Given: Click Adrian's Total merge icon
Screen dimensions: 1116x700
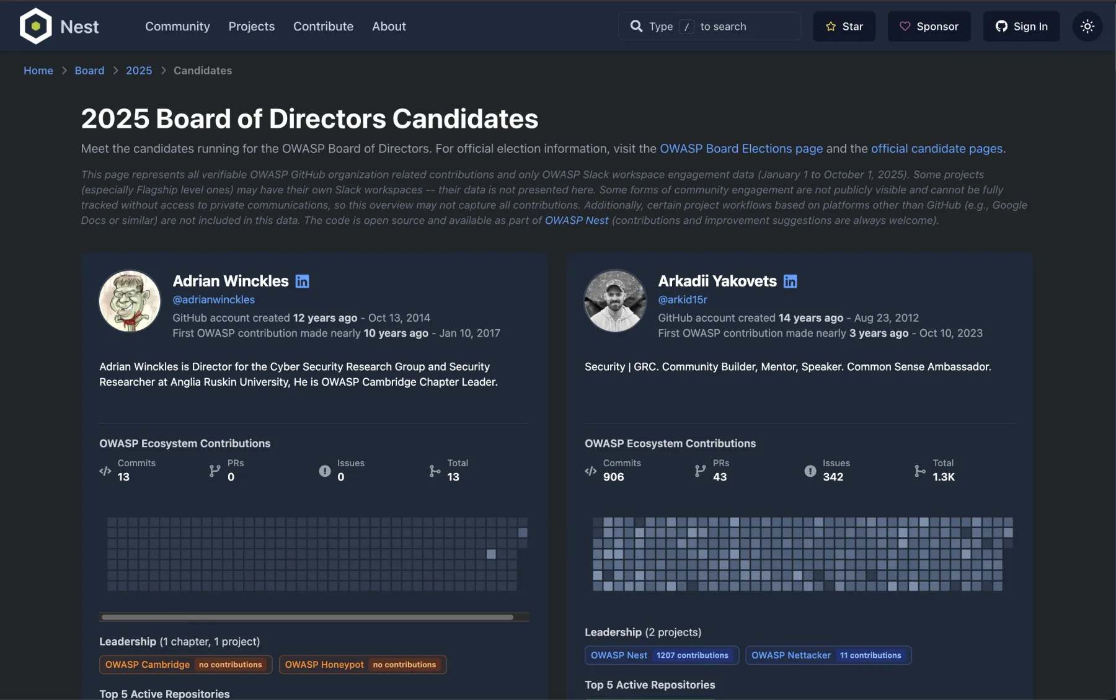Looking at the screenshot, I should pyautogui.click(x=435, y=471).
